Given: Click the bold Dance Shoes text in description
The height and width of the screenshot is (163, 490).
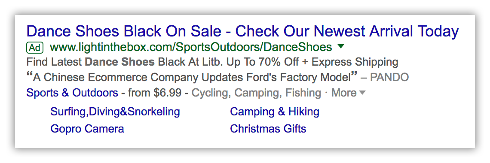Looking at the screenshot, I should click(119, 62).
